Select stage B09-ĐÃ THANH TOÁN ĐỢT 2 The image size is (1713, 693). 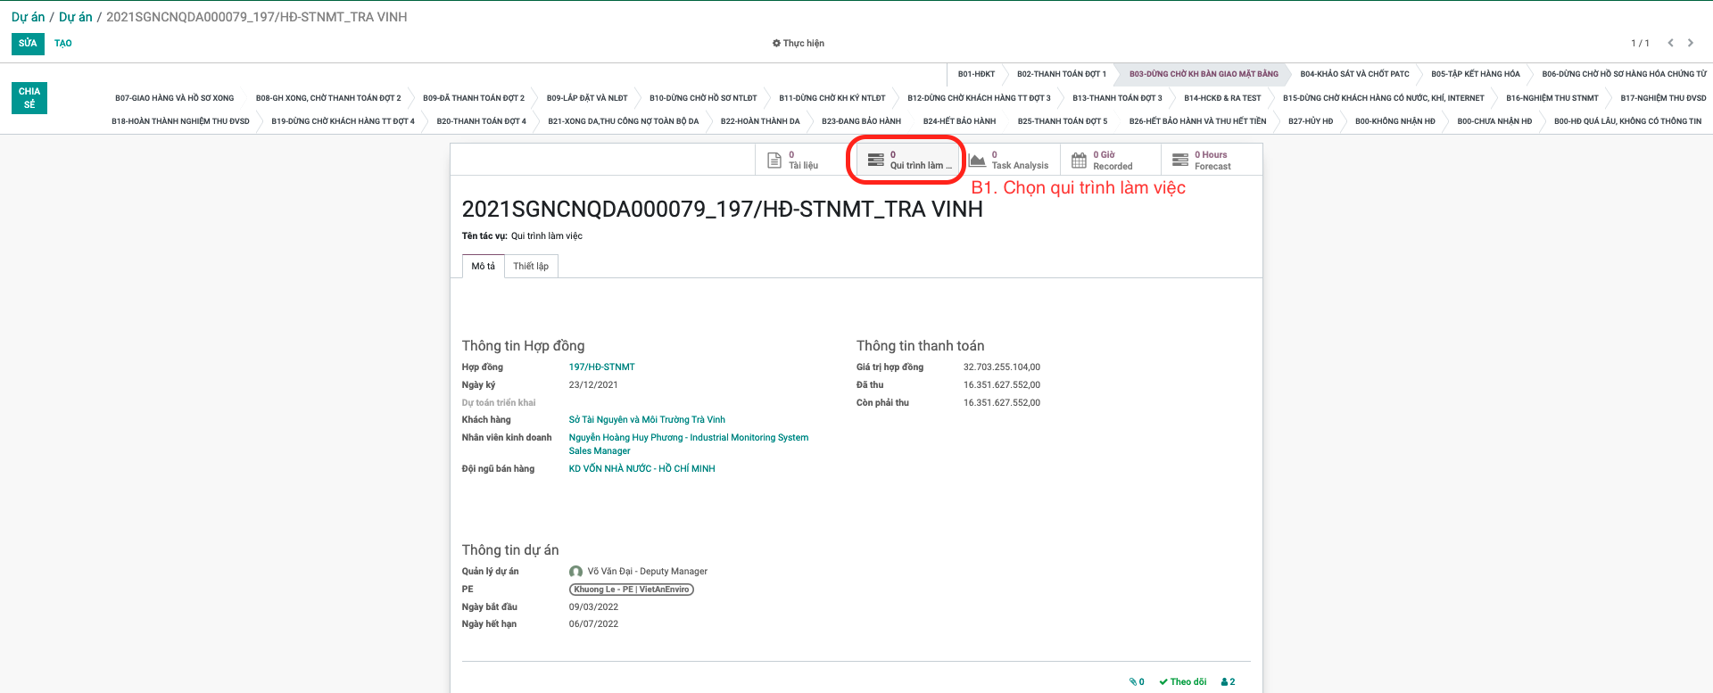click(474, 98)
